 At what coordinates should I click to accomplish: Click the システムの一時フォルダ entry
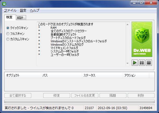[65, 51]
